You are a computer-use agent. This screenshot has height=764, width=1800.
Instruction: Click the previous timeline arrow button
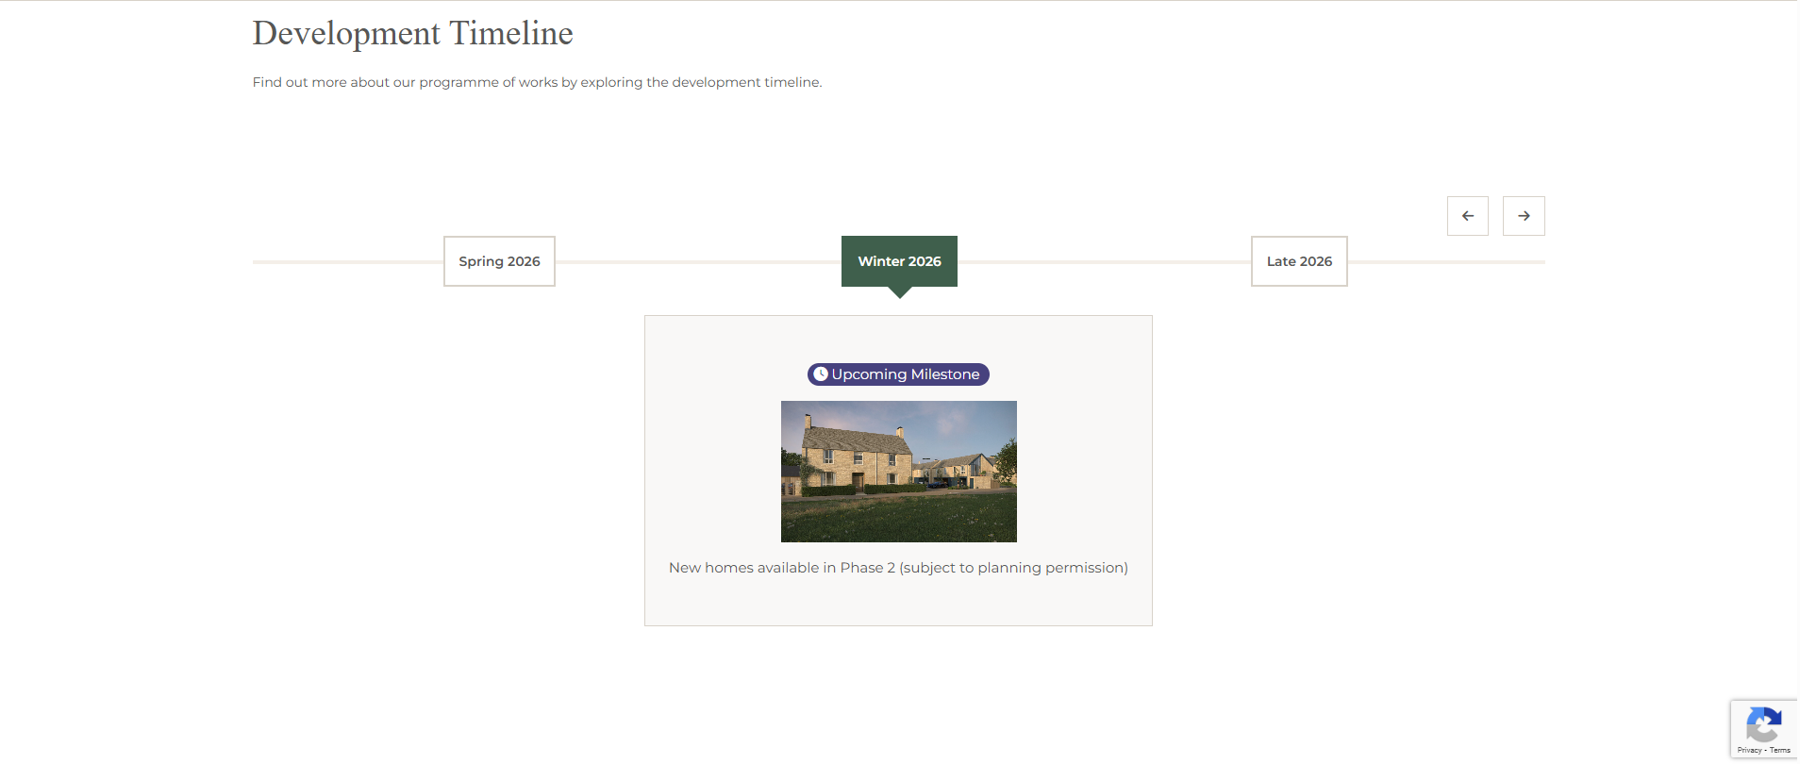tap(1468, 216)
